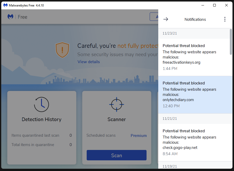
Task: Open Detection History via the clock icon
Action: (41, 104)
